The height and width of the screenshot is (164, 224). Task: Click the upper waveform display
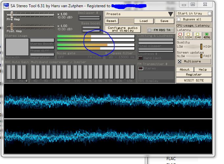pos(108,101)
